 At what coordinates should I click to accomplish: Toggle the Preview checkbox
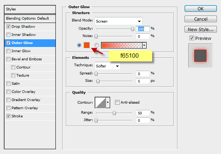pos(192,38)
